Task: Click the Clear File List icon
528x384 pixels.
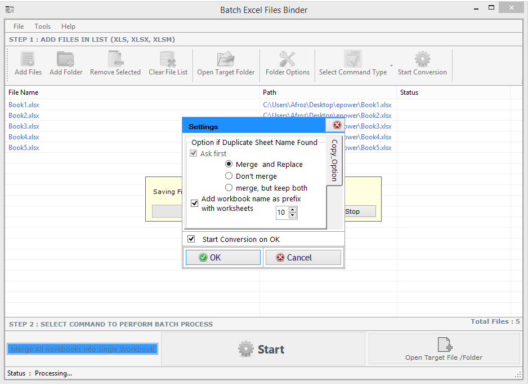Action: click(x=168, y=59)
